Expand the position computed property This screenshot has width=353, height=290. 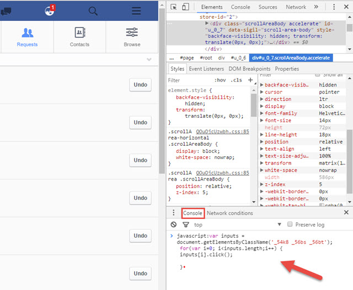pos(261,141)
